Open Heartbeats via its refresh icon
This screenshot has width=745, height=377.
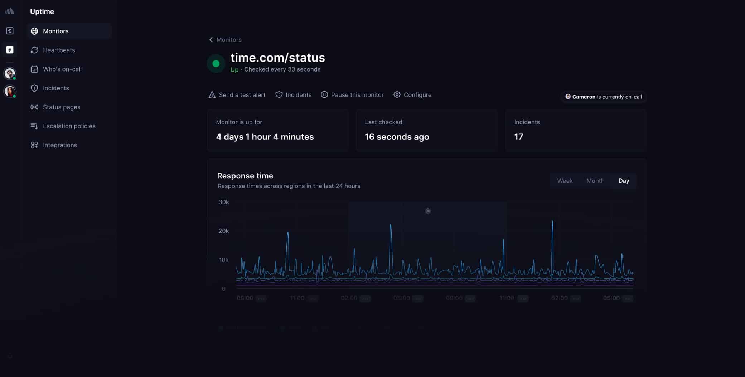(x=34, y=50)
